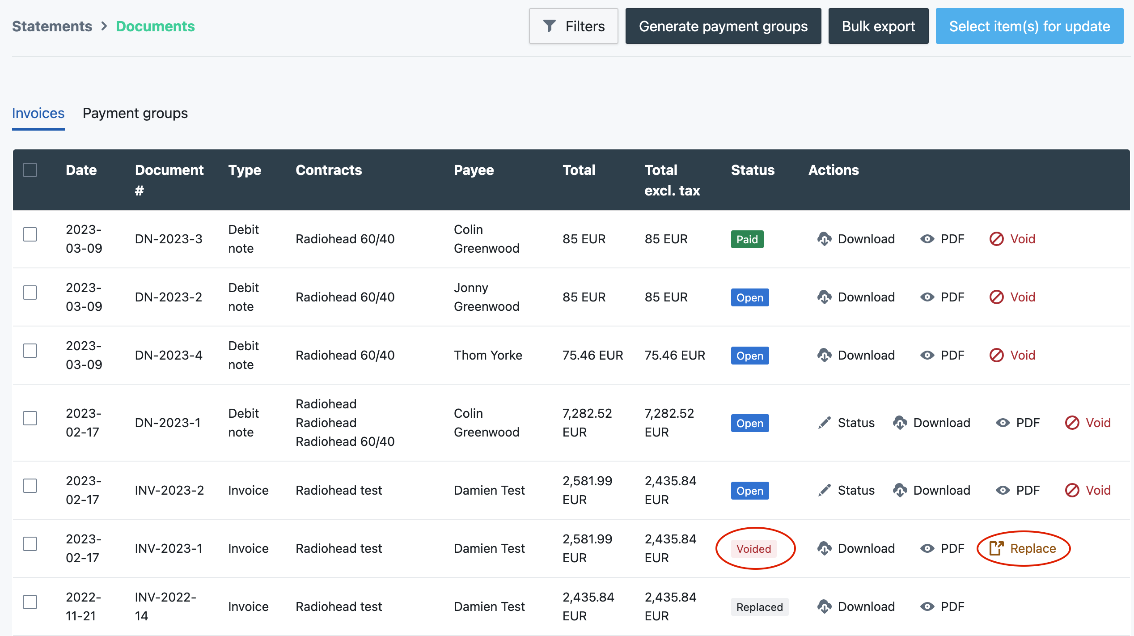Select the DN-2023-2 row checkbox
Image resolution: width=1134 pixels, height=636 pixels.
[x=30, y=293]
